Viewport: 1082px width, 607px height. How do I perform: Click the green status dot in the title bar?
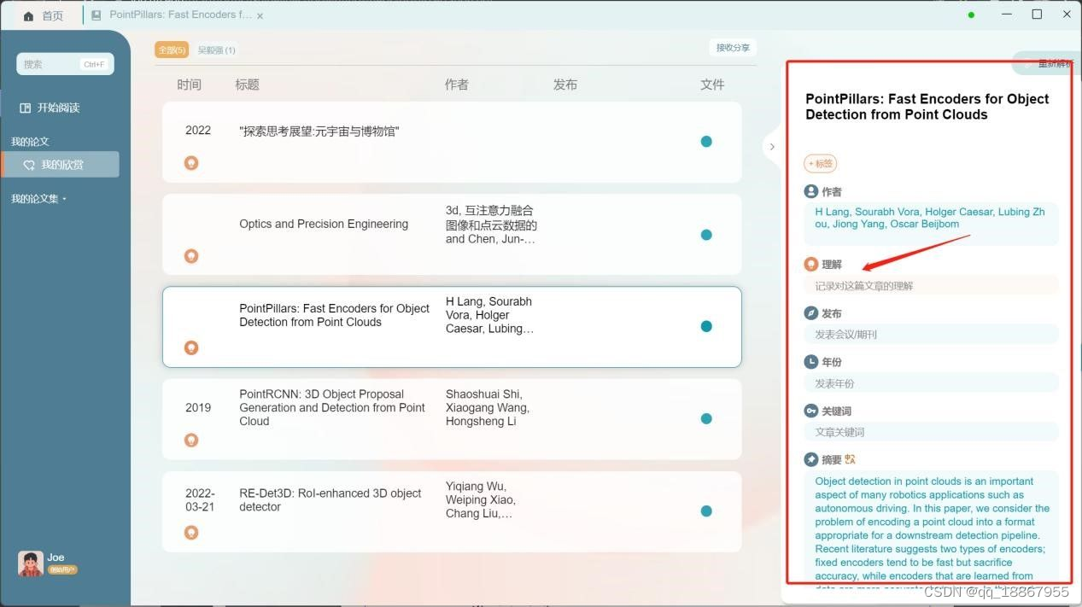coord(971,15)
